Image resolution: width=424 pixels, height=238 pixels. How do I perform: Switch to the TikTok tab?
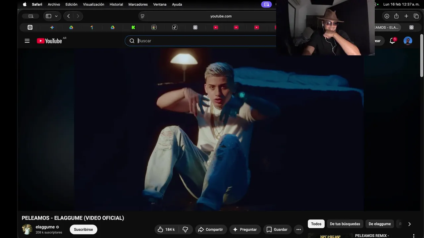pos(175,27)
